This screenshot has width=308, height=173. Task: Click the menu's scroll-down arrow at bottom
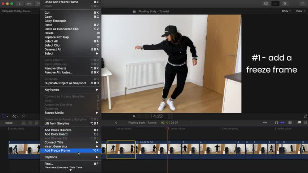[x=71, y=170]
